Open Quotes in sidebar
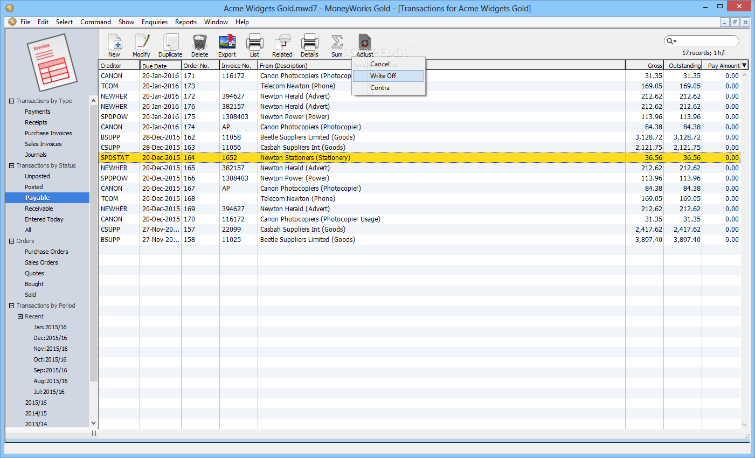755x458 pixels. 34,273
